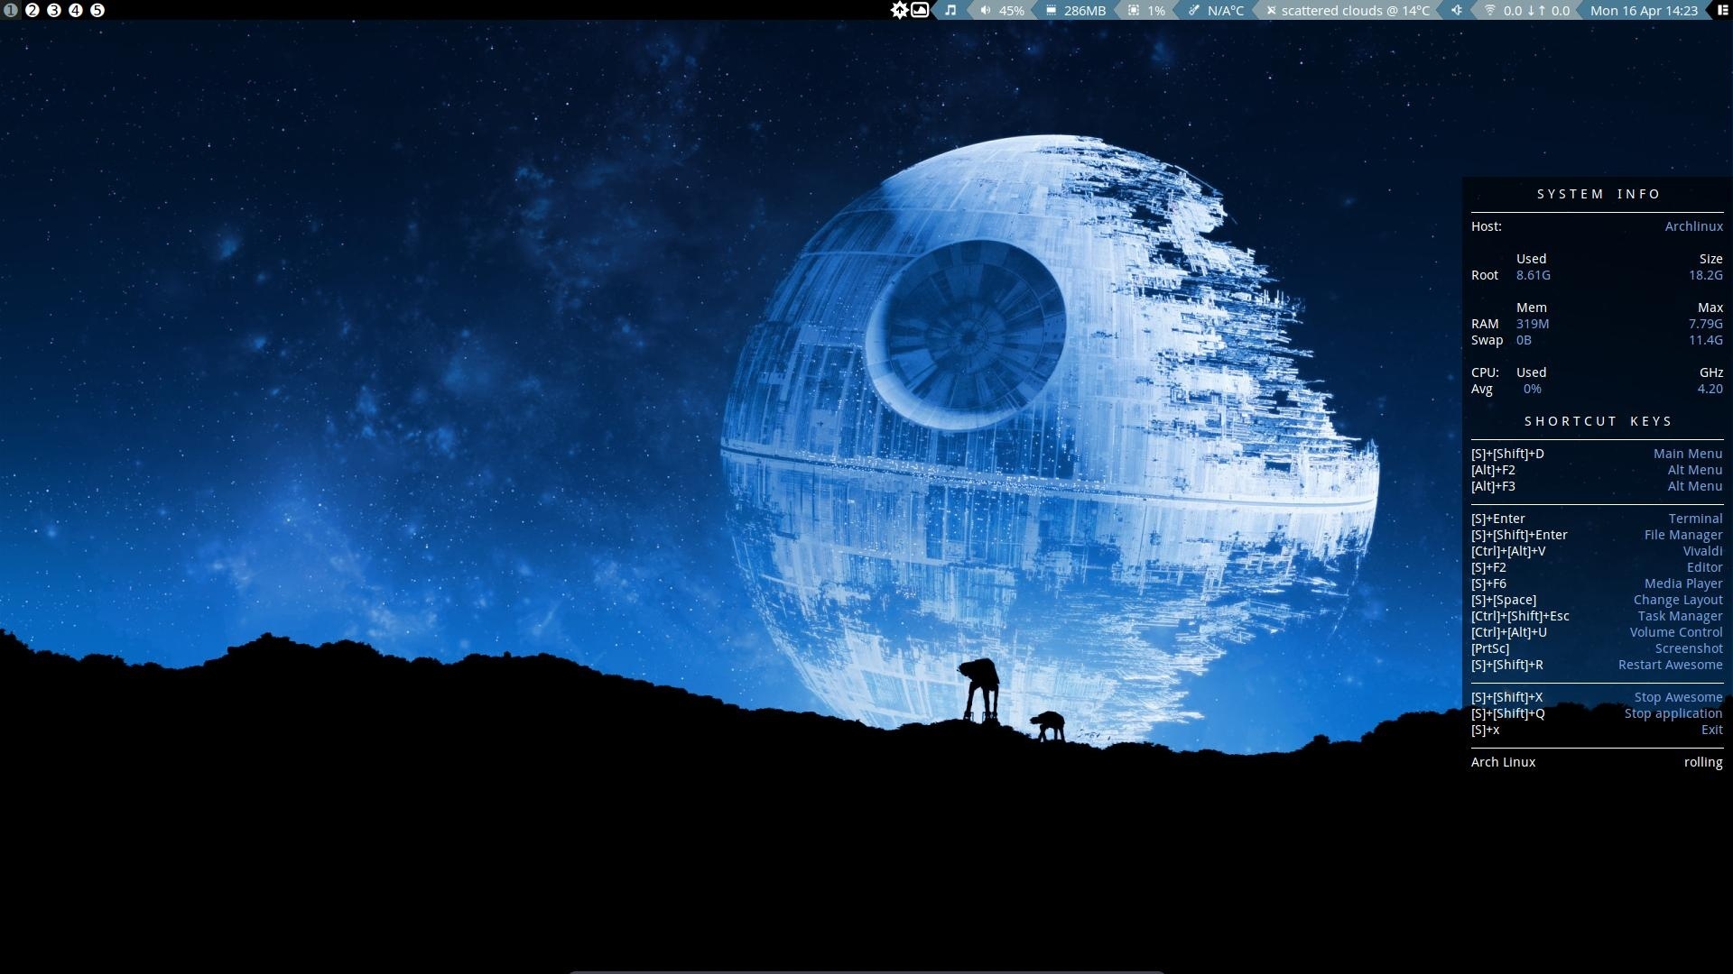The height and width of the screenshot is (974, 1733).
Task: Click the 1% CPU reading
Action: (1156, 11)
